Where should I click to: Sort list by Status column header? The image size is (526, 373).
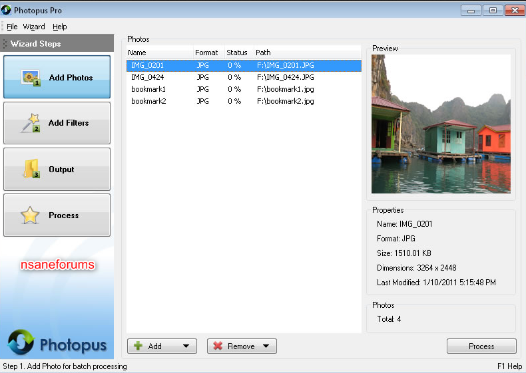(239, 53)
